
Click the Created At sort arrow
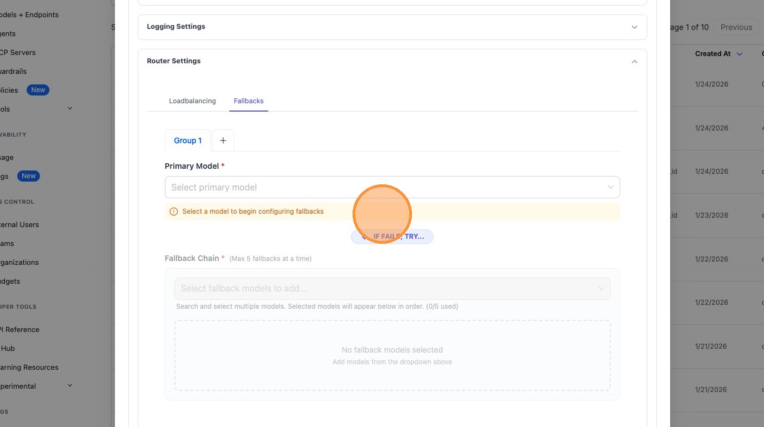pyautogui.click(x=740, y=54)
